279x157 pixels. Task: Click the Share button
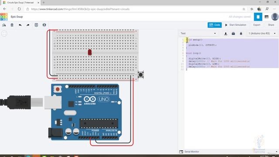click(271, 25)
